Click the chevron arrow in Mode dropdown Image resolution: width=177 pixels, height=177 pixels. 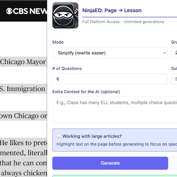[x=164, y=53]
